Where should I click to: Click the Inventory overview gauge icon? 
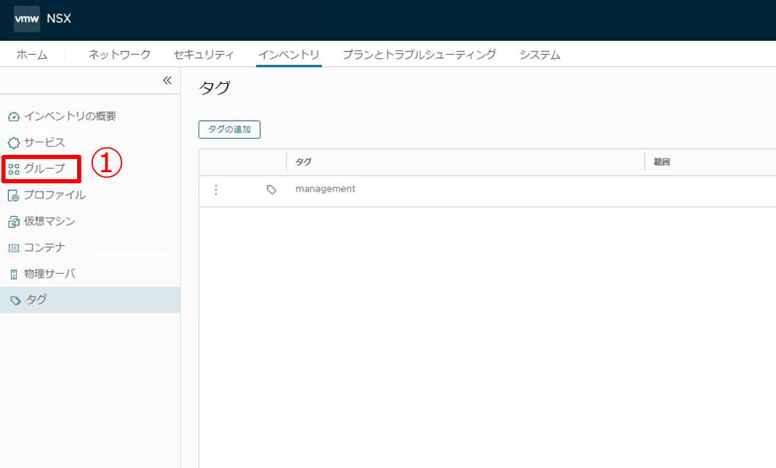tap(14, 117)
